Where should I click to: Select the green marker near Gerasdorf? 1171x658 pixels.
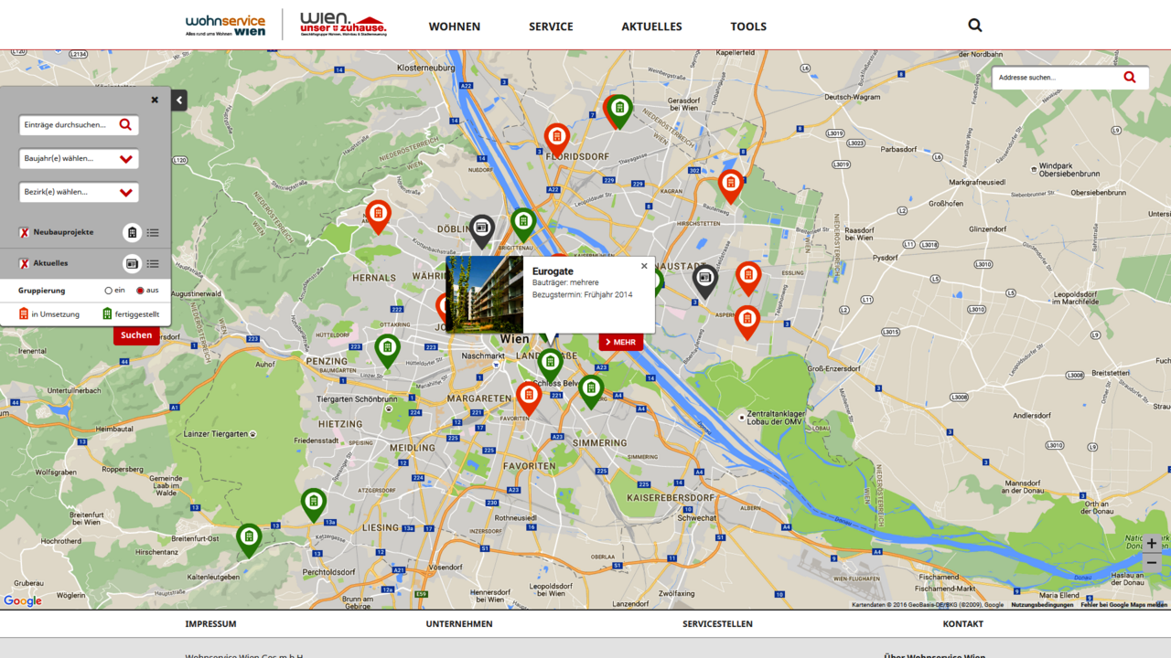[620, 111]
